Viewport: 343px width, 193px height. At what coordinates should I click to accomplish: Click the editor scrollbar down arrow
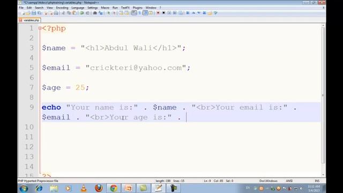pyautogui.click(x=323, y=175)
